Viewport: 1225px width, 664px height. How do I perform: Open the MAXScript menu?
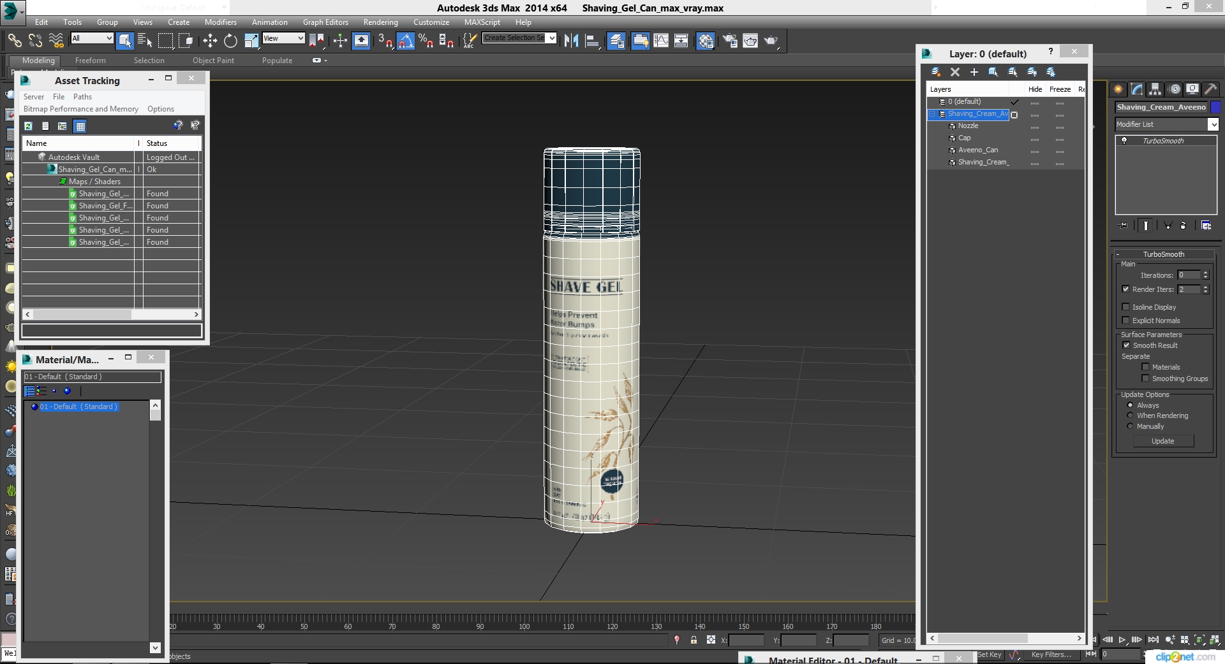pyautogui.click(x=482, y=22)
